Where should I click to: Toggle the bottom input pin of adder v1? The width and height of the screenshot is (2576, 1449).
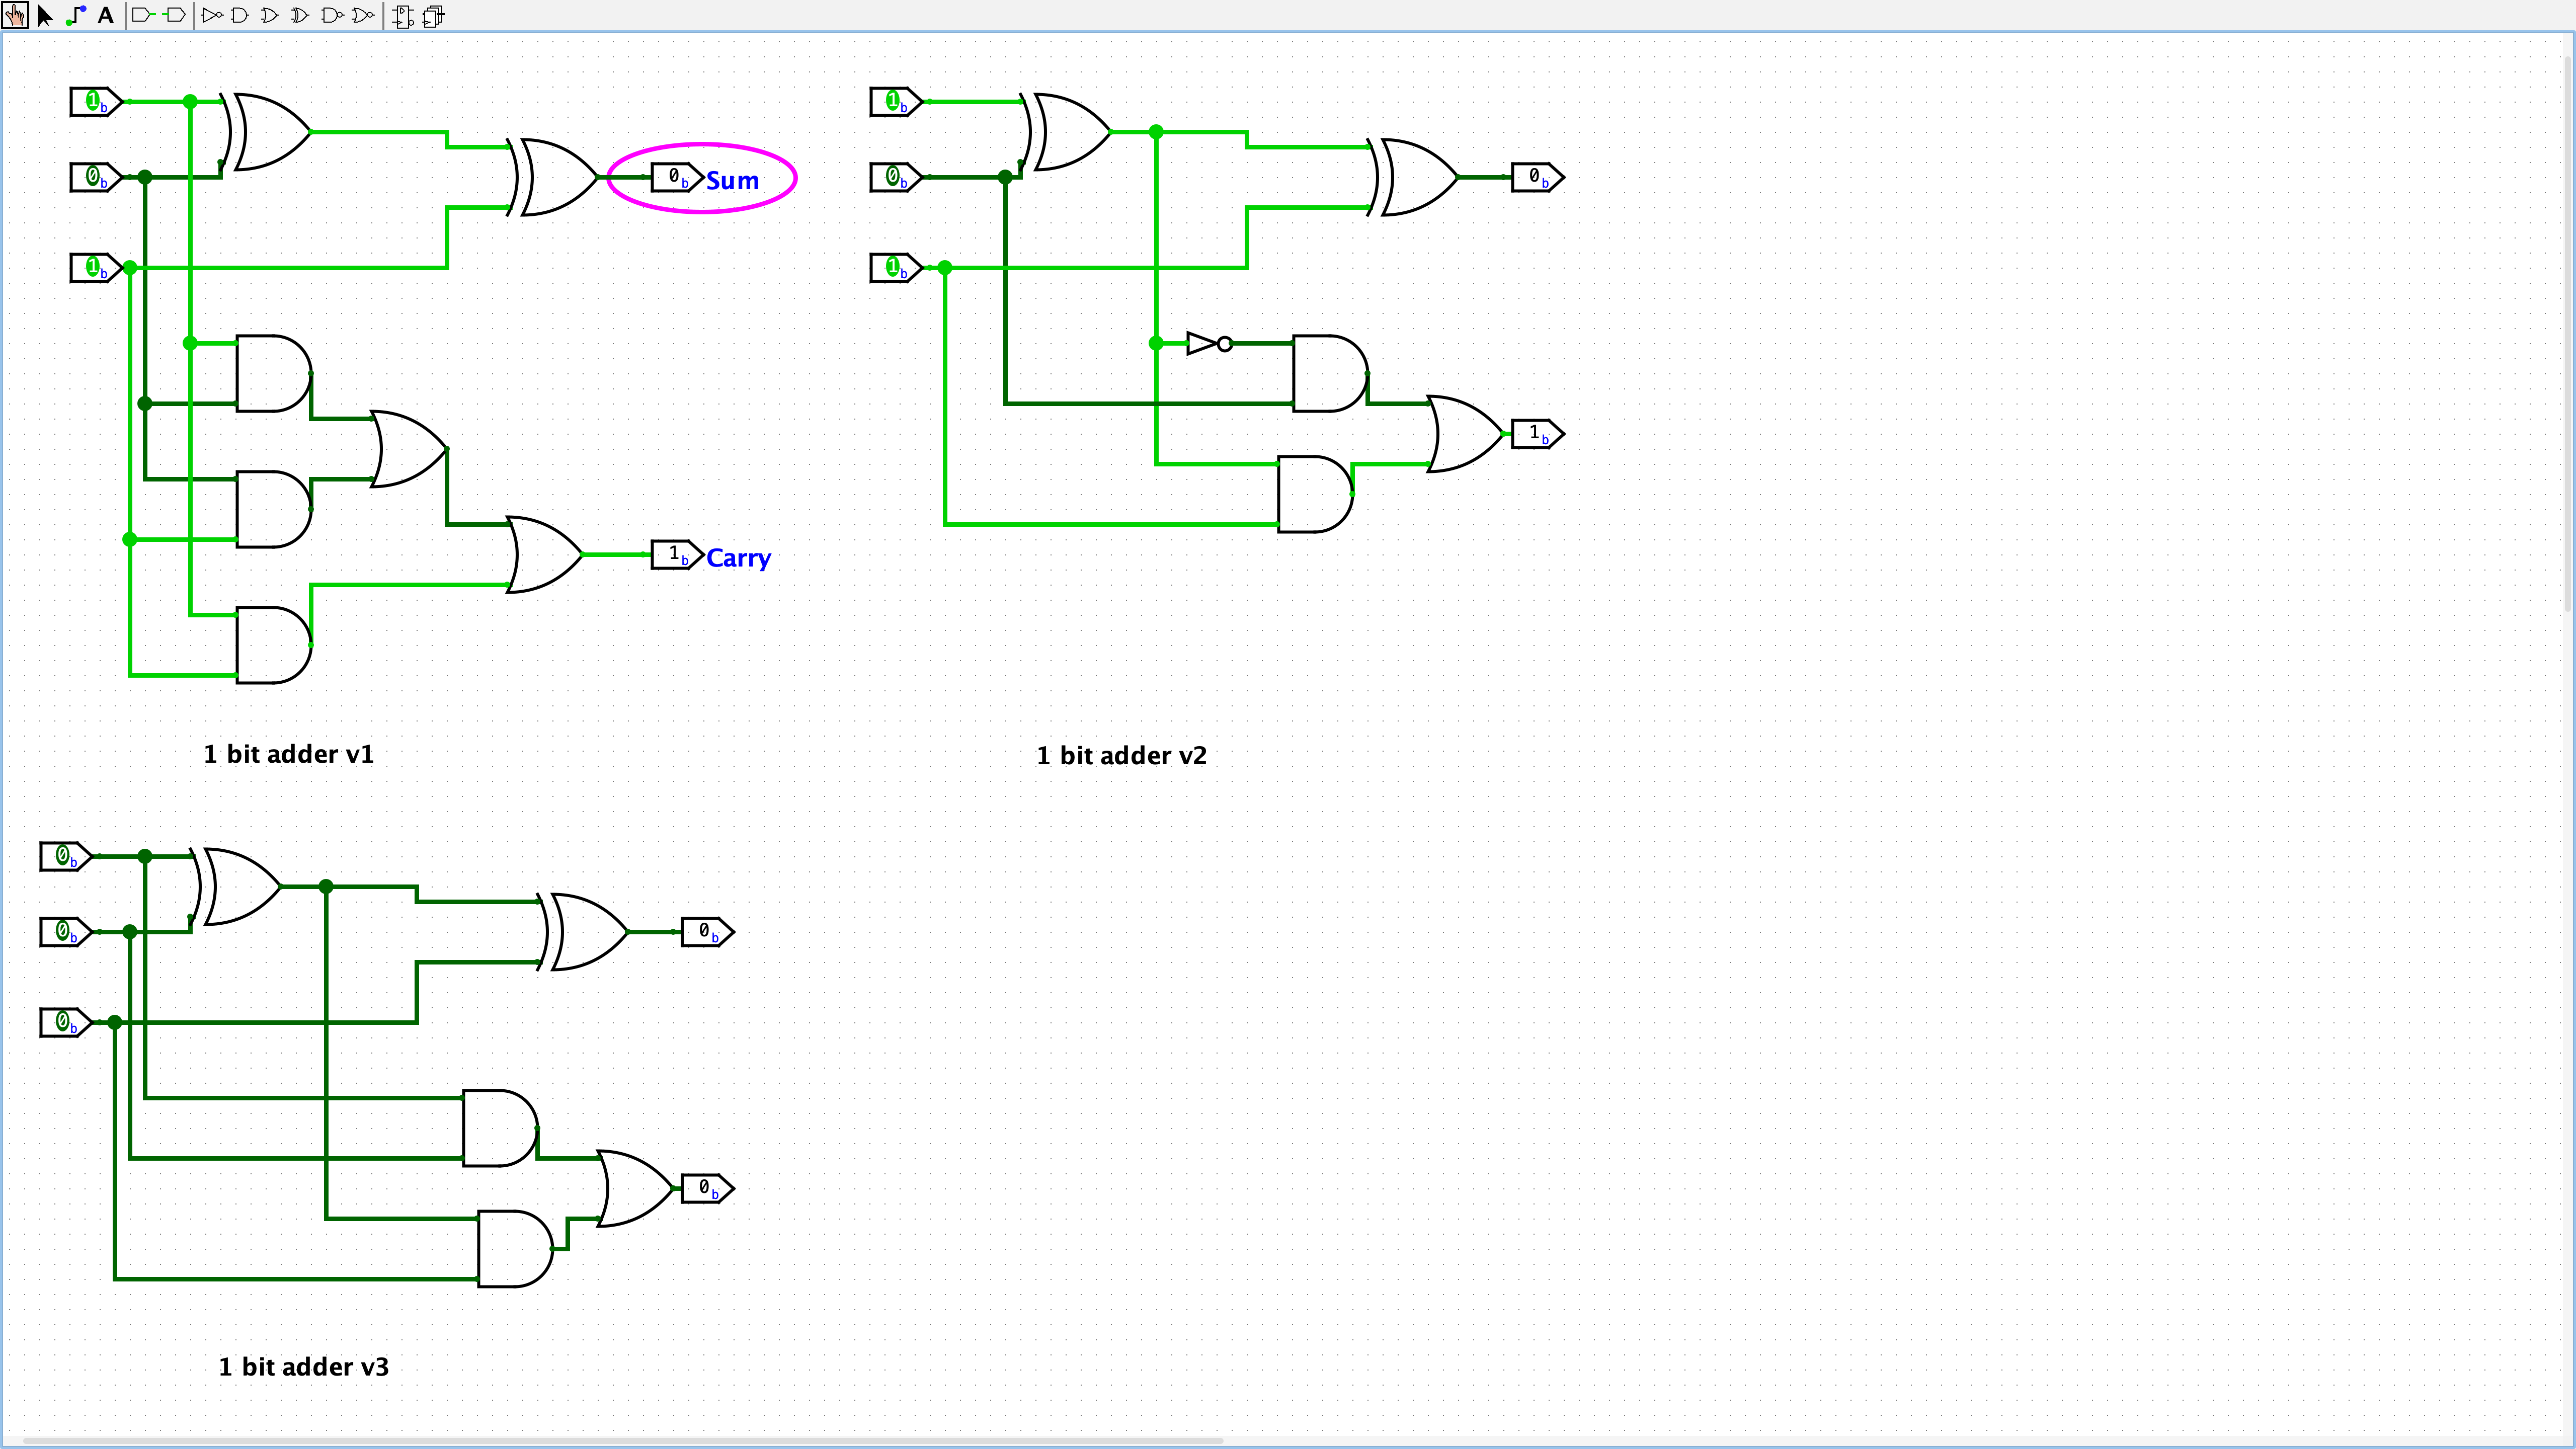(95, 267)
